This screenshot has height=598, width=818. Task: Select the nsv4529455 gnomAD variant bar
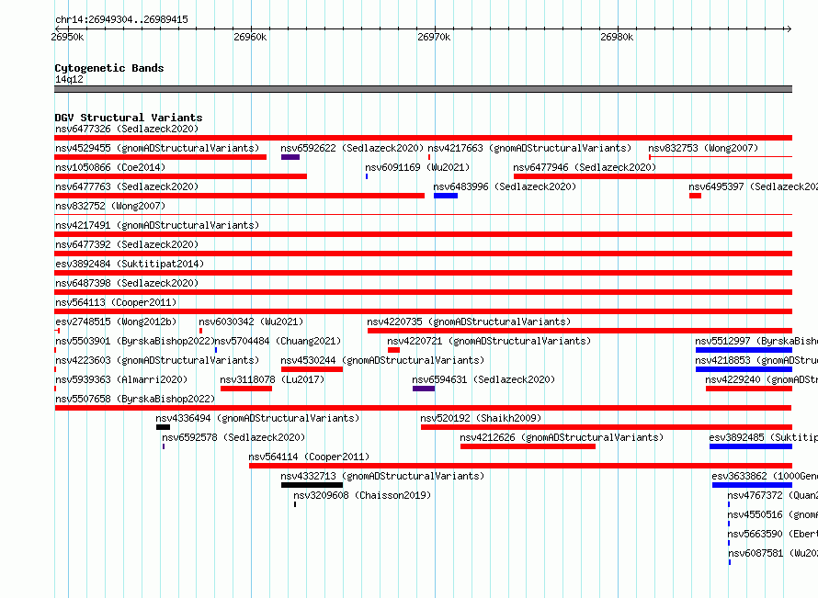point(160,157)
